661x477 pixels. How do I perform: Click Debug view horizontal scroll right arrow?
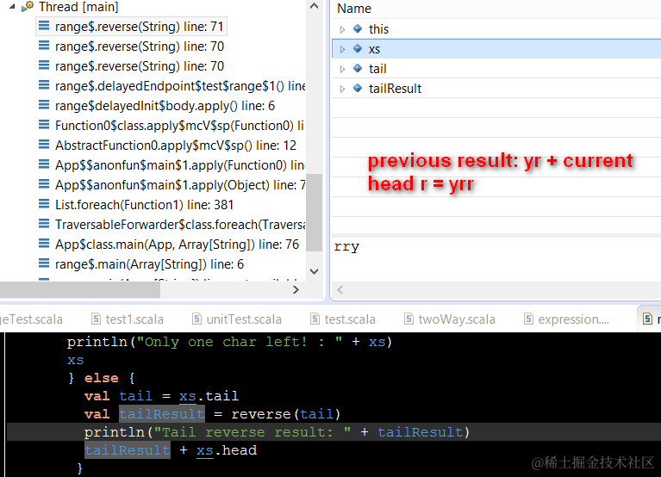[296, 289]
